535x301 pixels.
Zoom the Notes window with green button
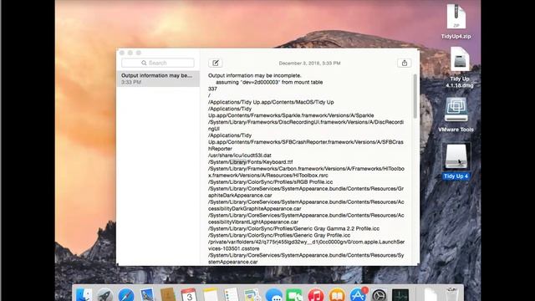click(139, 53)
